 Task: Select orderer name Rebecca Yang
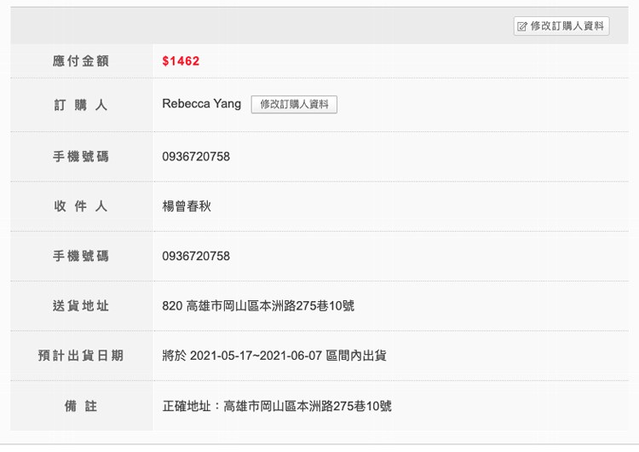click(201, 104)
